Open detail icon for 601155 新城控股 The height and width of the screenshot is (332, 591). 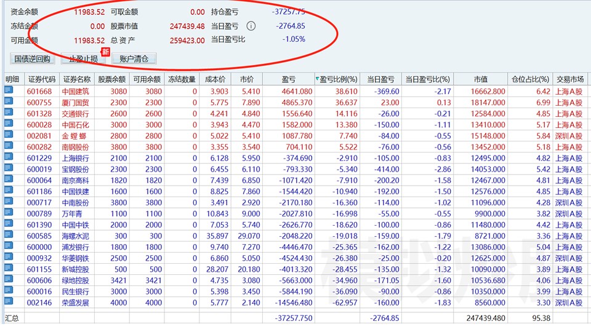9,268
